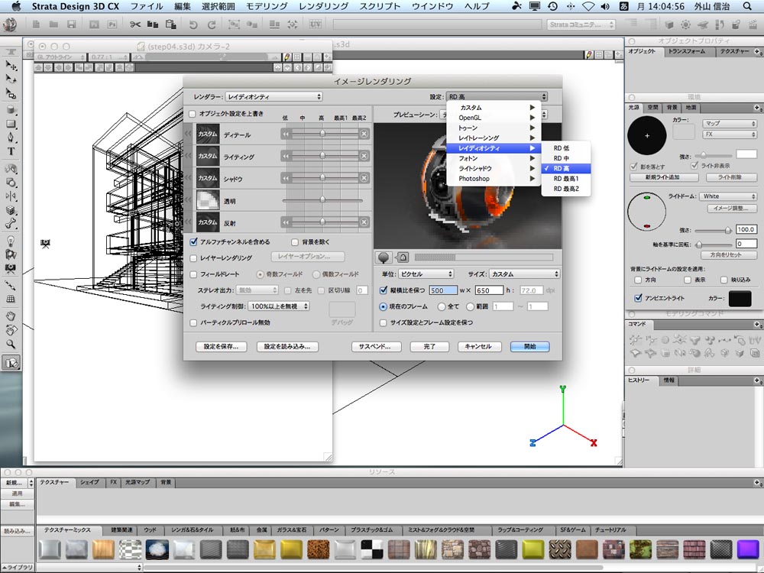Click the paste icon in the top toolbar
Viewport: 764px width, 573px height.
click(170, 24)
